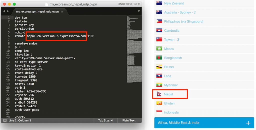The width and height of the screenshot is (256, 130).
Task: Click the Bangladesh flag icon
Action: pos(159,58)
